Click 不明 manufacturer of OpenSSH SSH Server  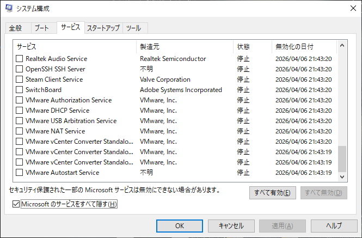coord(146,69)
